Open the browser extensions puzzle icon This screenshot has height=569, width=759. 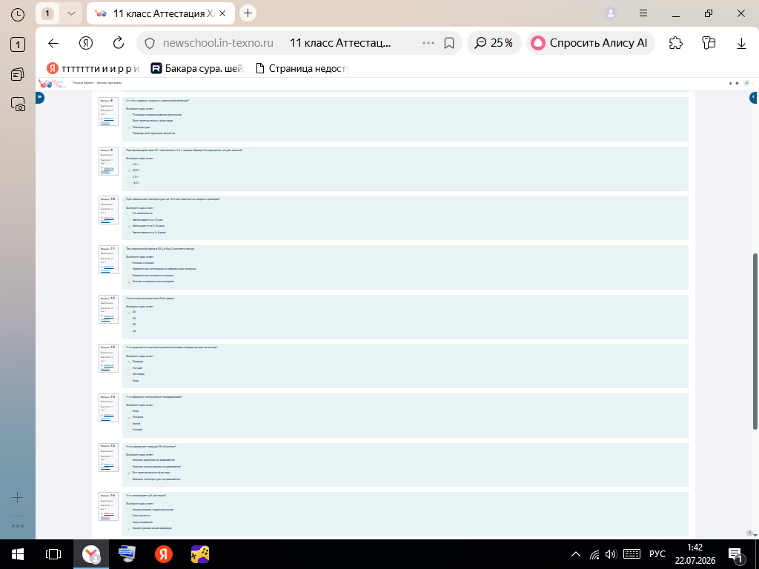point(676,43)
